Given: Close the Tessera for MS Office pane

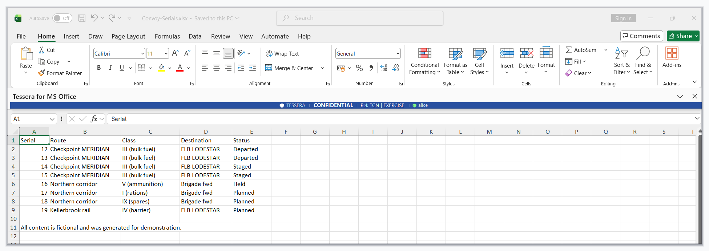Looking at the screenshot, I should pyautogui.click(x=694, y=96).
